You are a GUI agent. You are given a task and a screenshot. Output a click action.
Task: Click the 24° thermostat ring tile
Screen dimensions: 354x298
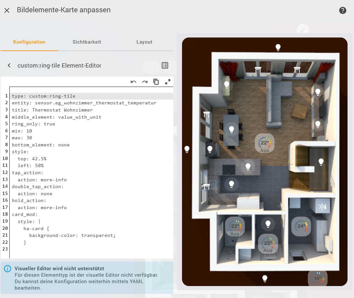point(301,226)
